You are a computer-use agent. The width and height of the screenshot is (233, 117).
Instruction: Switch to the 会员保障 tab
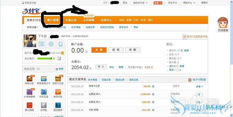[x=89, y=20]
